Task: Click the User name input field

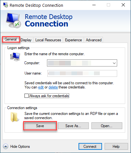Action: (x=82, y=73)
